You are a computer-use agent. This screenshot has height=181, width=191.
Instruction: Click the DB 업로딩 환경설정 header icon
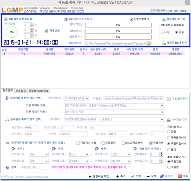point(6,19)
